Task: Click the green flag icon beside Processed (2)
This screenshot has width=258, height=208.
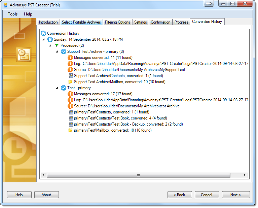Action: point(57,45)
